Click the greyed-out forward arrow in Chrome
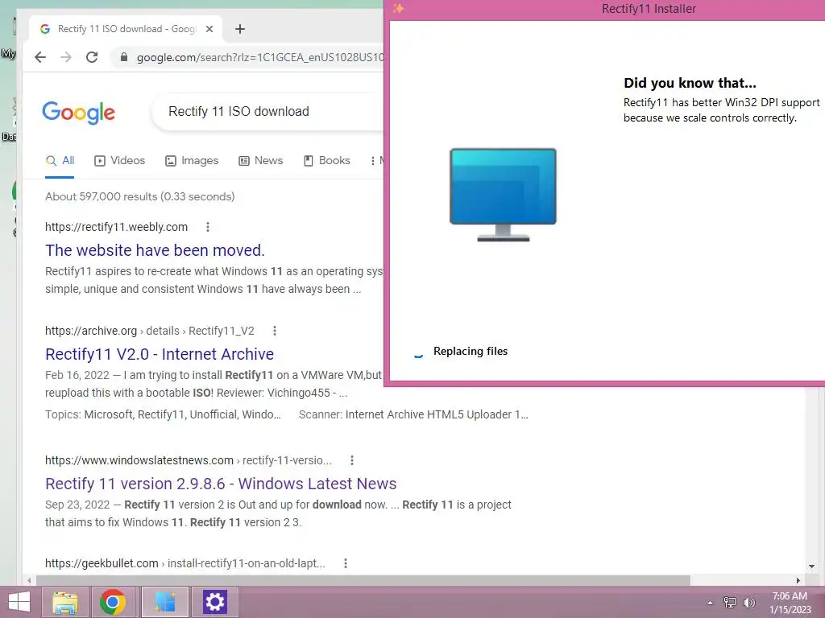Image resolution: width=825 pixels, height=618 pixels. click(66, 57)
